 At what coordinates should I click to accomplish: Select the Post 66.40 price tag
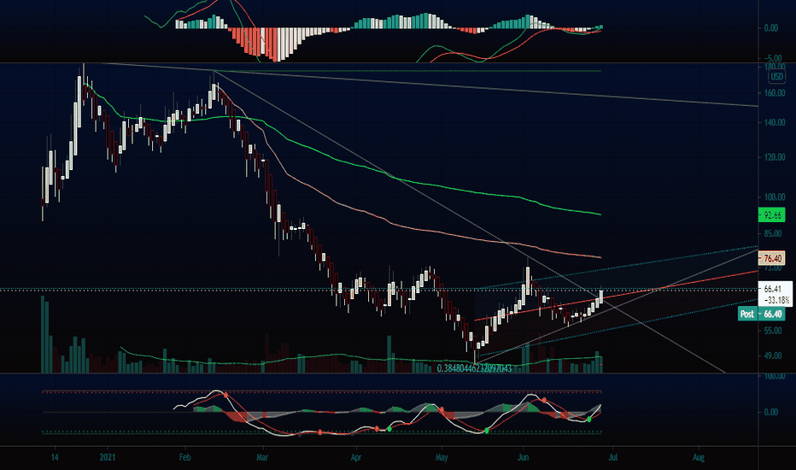[x=761, y=314]
